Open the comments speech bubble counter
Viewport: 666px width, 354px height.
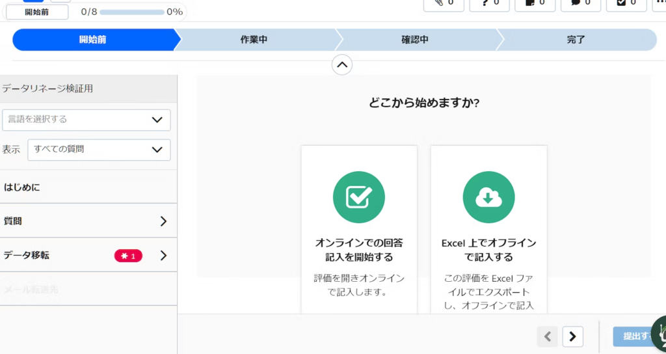click(x=580, y=3)
